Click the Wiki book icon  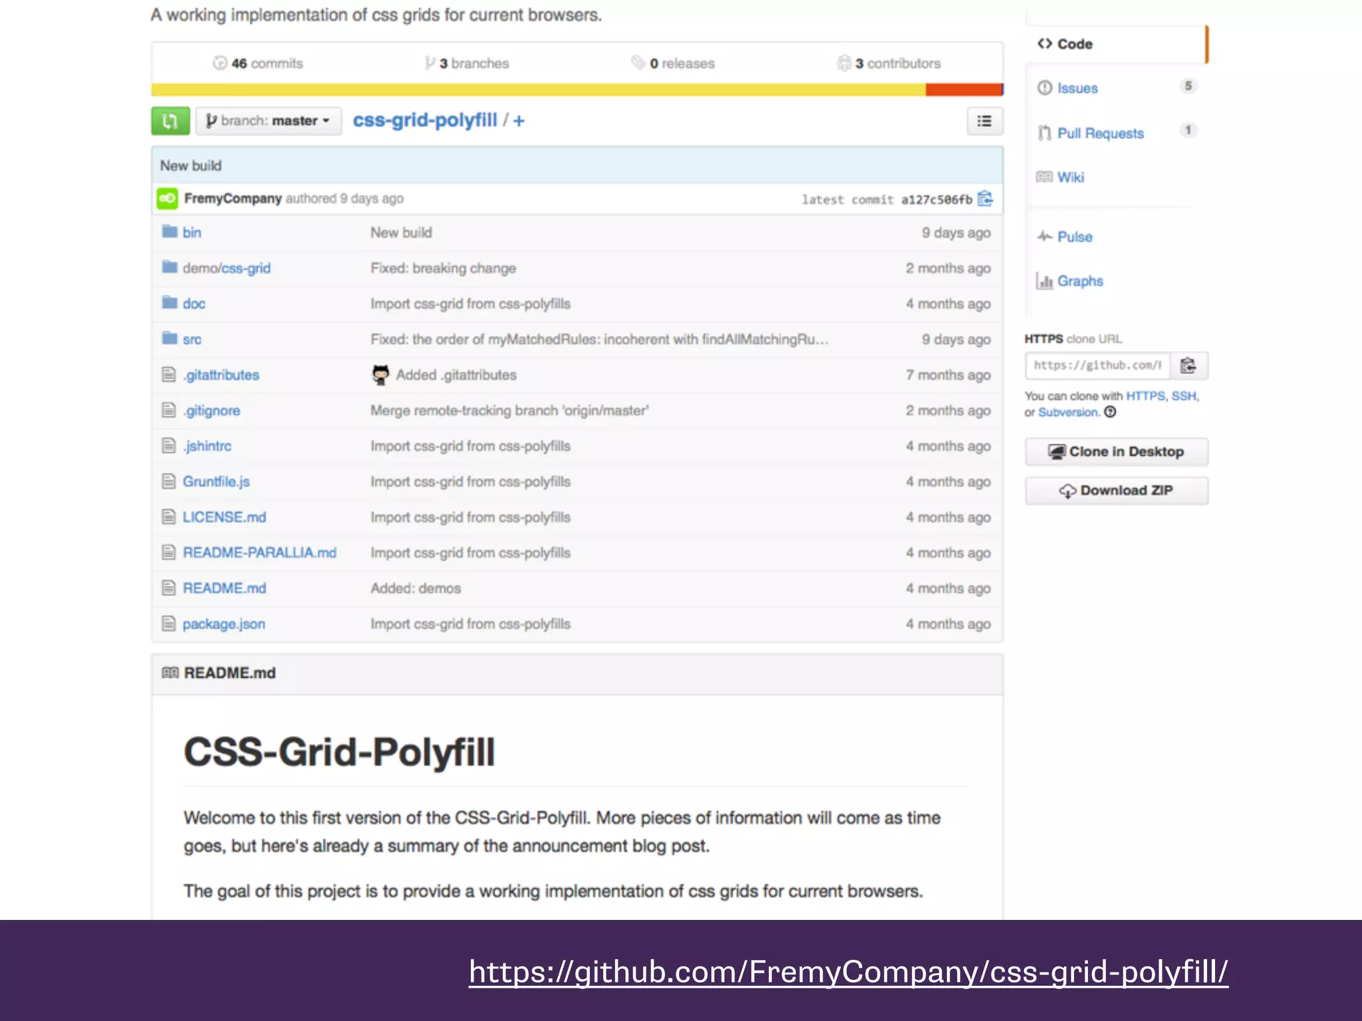pyautogui.click(x=1044, y=177)
